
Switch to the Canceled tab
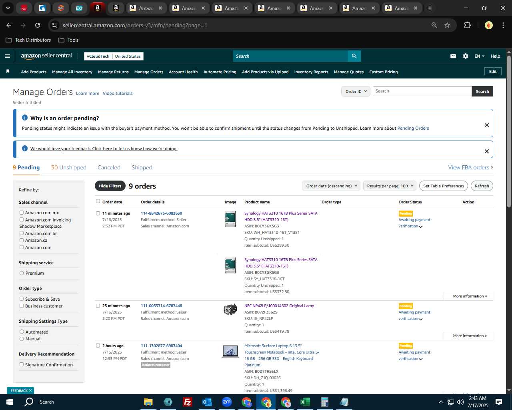(109, 167)
